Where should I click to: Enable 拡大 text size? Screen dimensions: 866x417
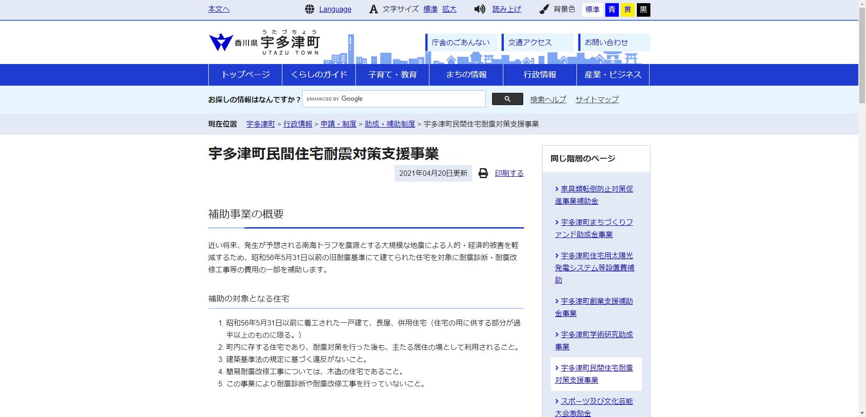tap(449, 9)
